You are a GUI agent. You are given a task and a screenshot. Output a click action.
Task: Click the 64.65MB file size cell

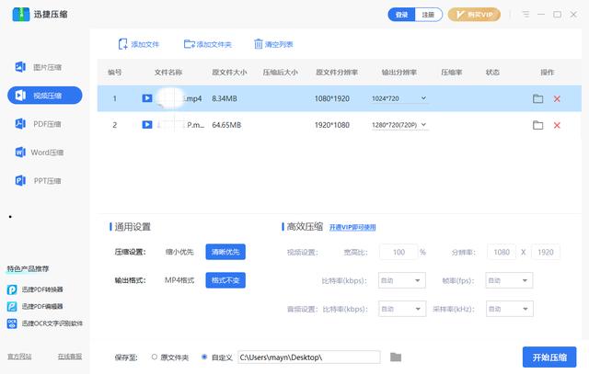pos(226,125)
